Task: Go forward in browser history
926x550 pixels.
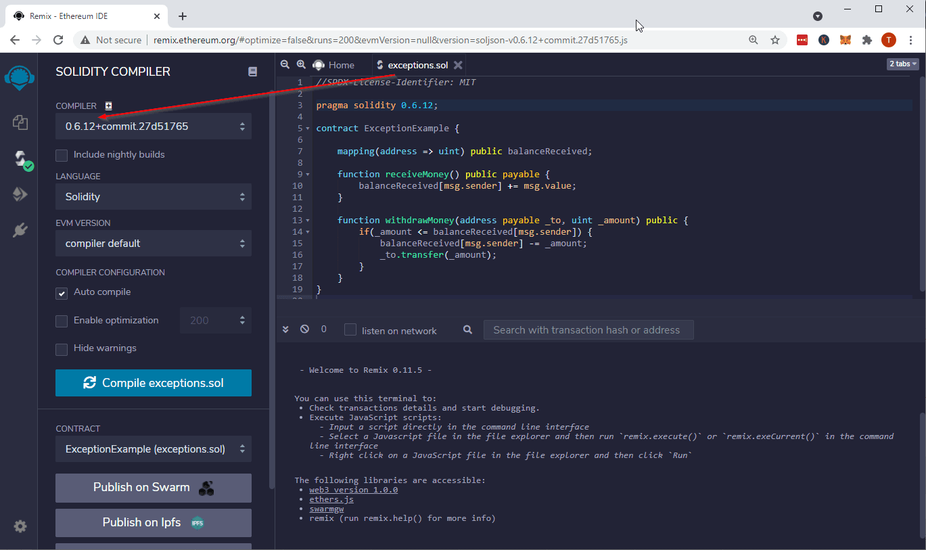Action: [x=37, y=40]
